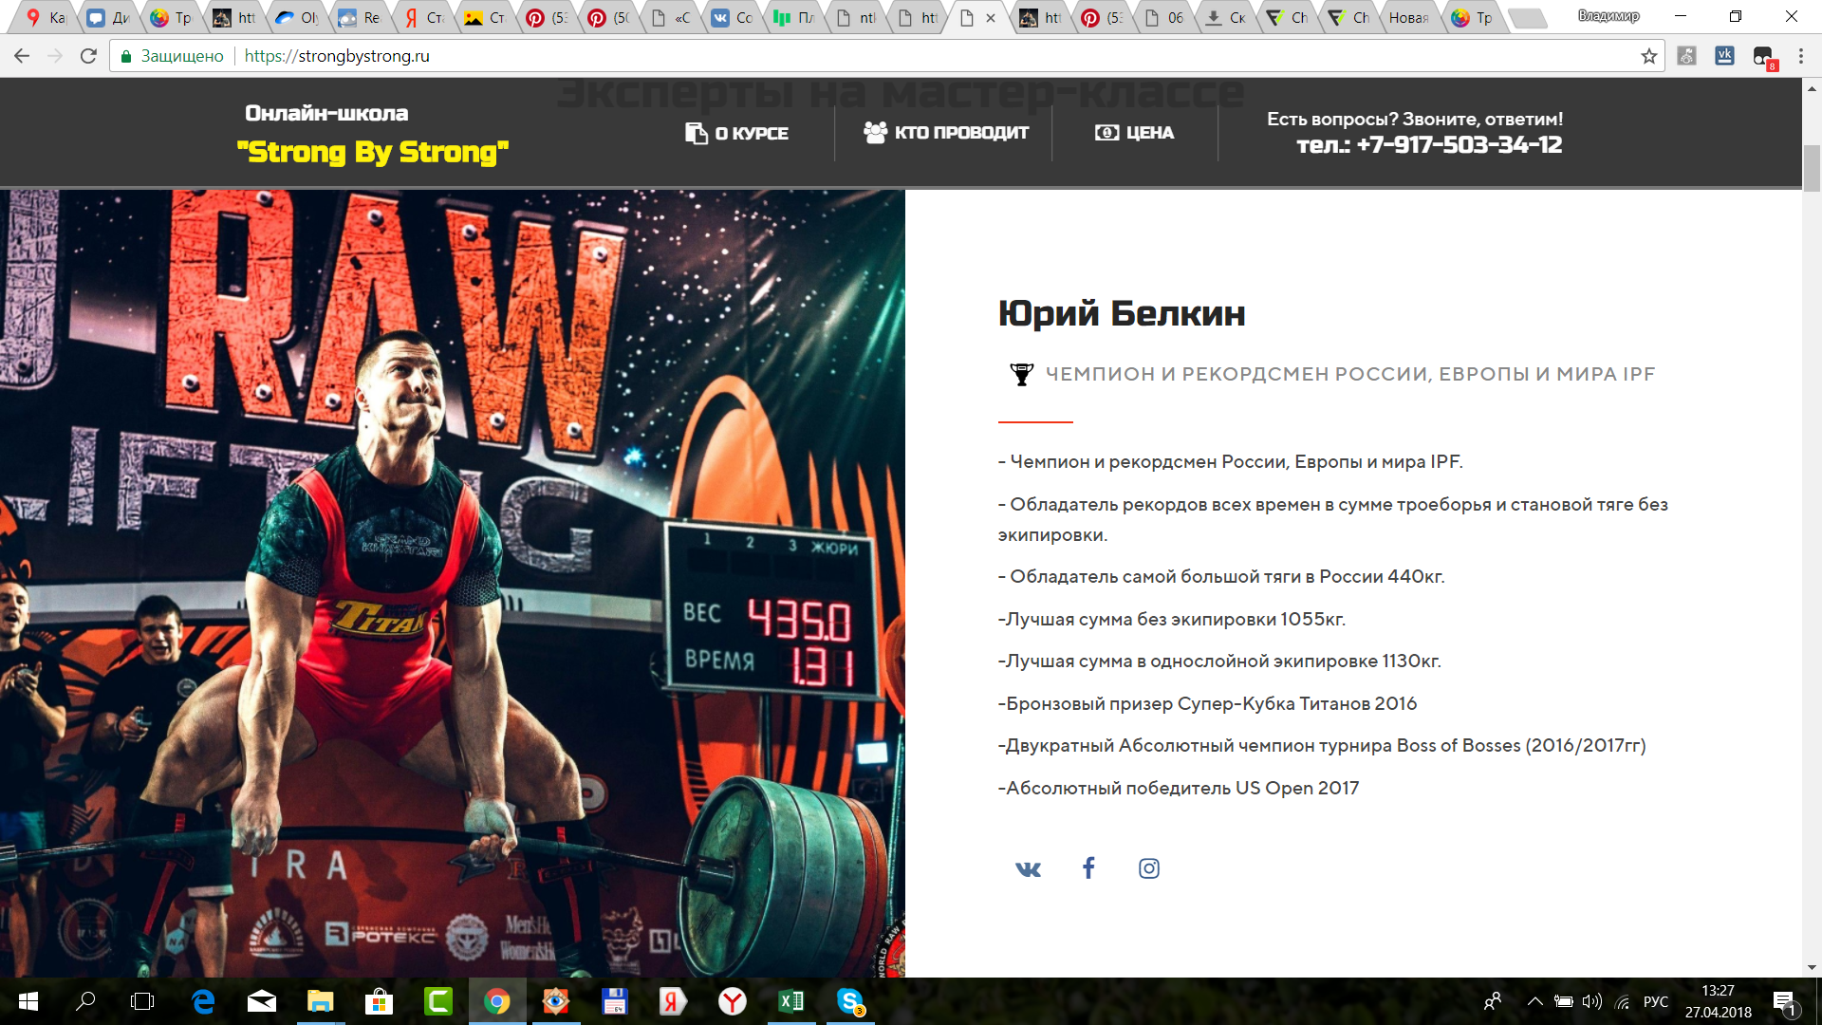This screenshot has height=1025, width=1822.
Task: Open Skype from the taskbar
Action: click(850, 1001)
